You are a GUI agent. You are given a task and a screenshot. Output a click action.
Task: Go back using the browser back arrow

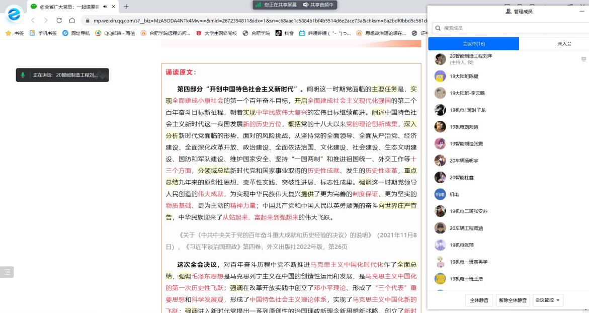tap(33, 21)
